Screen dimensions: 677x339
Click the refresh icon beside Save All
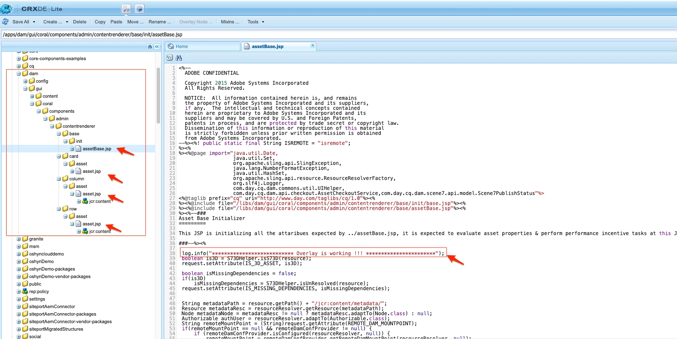point(5,22)
